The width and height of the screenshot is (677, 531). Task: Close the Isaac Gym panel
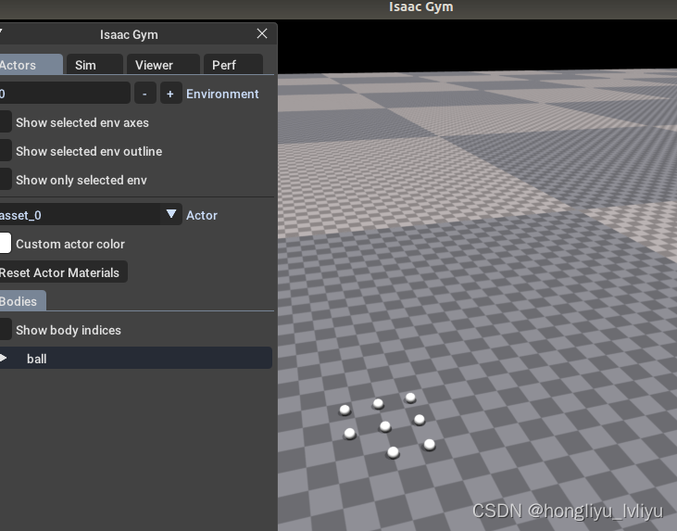(x=262, y=33)
